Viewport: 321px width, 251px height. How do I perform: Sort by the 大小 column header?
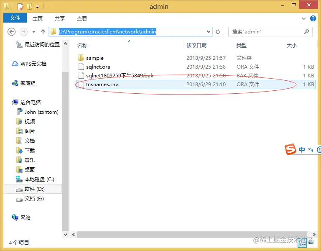pyautogui.click(x=291, y=45)
